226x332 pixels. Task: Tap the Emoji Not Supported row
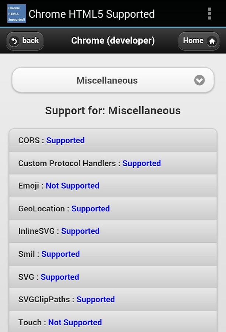[x=113, y=186]
